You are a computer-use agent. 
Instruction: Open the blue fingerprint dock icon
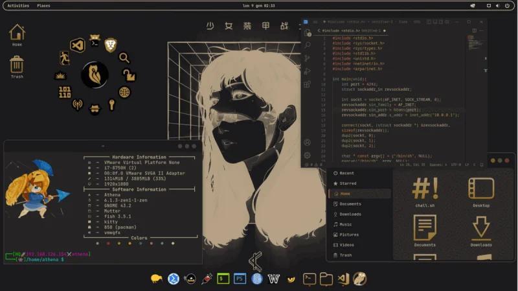pos(256,279)
